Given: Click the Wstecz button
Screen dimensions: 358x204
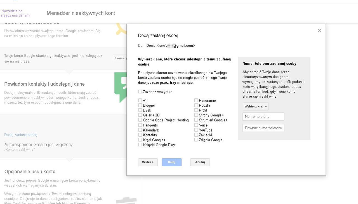Looking at the screenshot, I should [148, 162].
